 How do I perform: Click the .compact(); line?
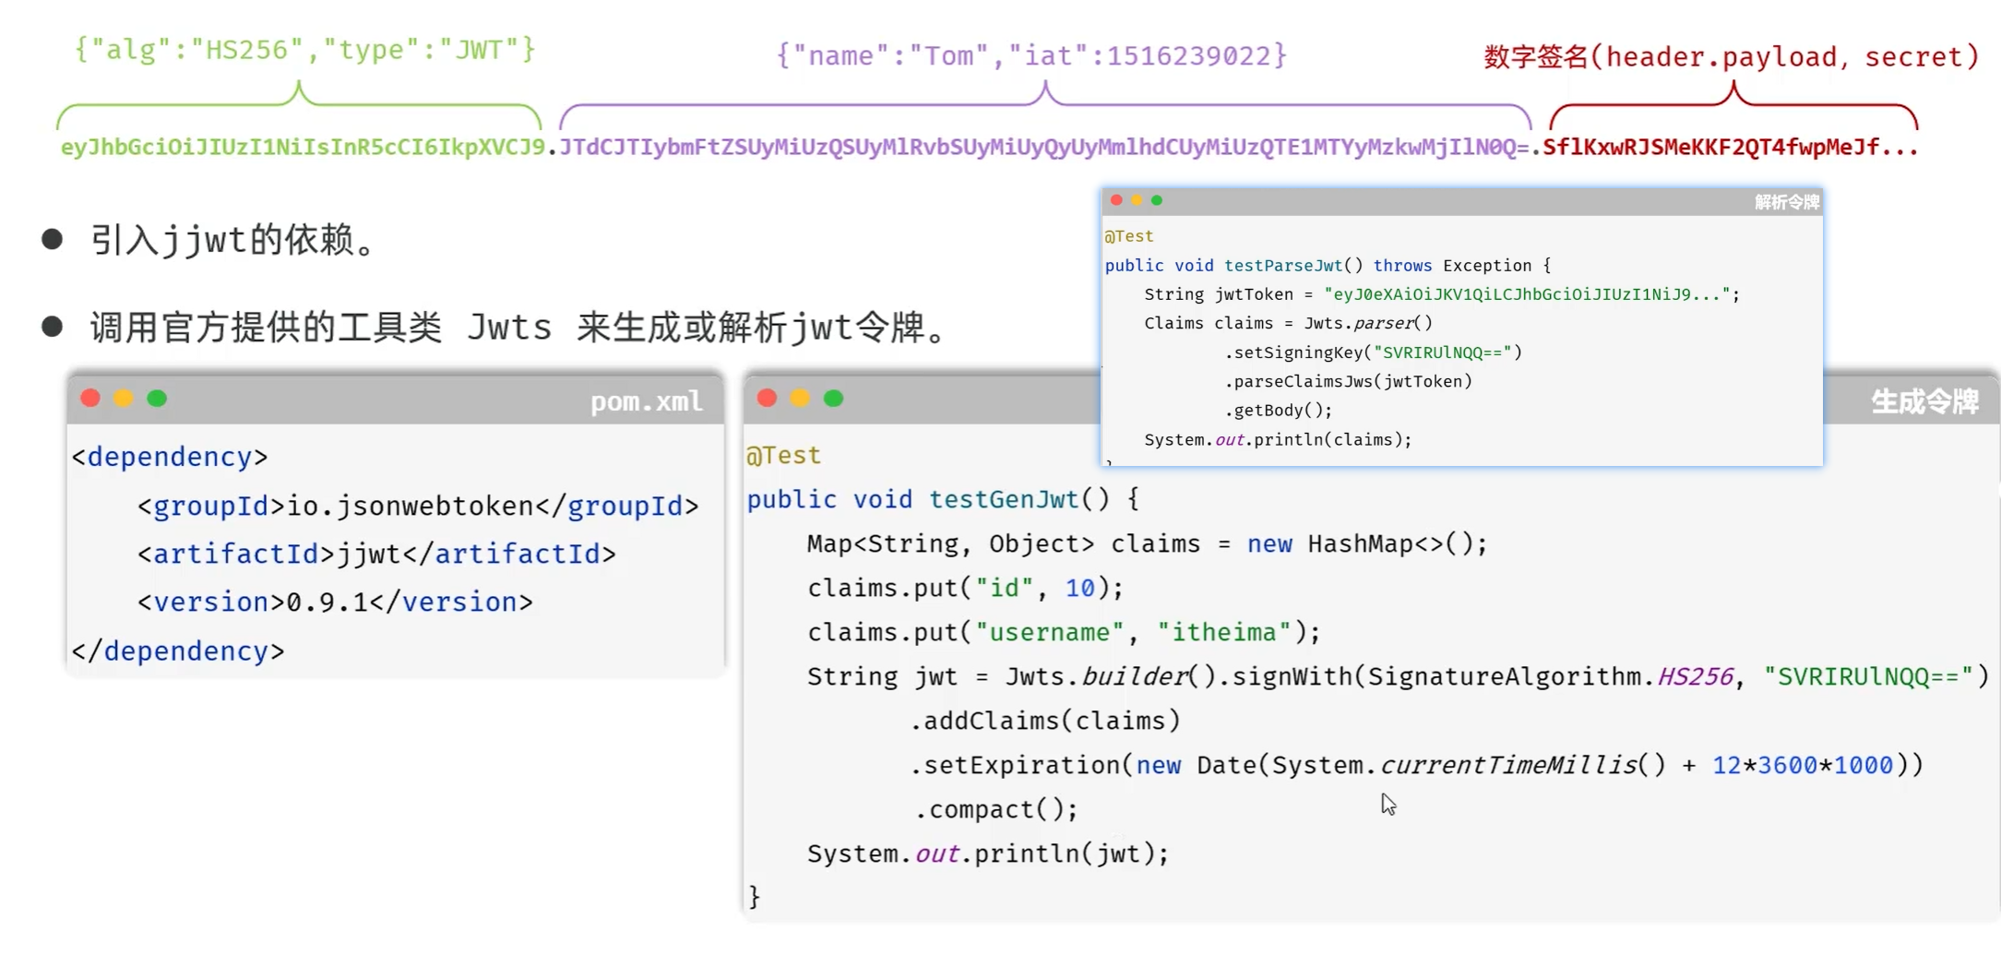995,809
